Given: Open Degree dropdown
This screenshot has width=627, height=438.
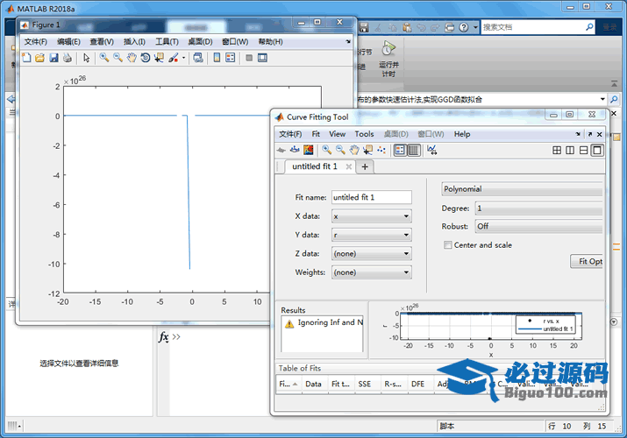Looking at the screenshot, I should (538, 208).
